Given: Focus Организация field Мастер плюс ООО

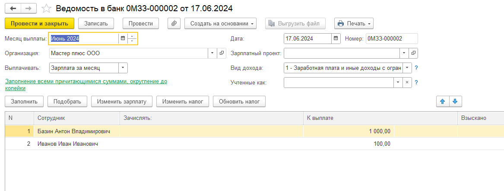Looking at the screenshot, I should [129, 53].
